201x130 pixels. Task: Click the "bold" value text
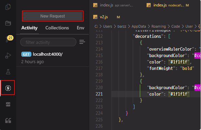(x=187, y=69)
